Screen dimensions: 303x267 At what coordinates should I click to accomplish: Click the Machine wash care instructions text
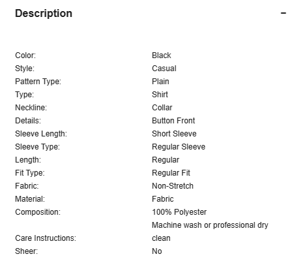coord(210,232)
